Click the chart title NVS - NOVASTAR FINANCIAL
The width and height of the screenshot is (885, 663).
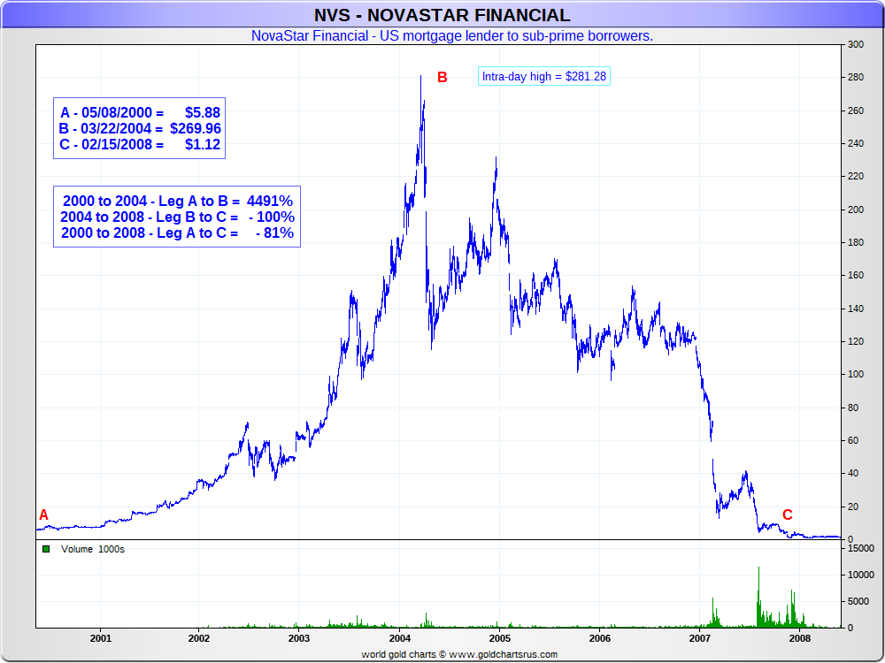click(442, 15)
